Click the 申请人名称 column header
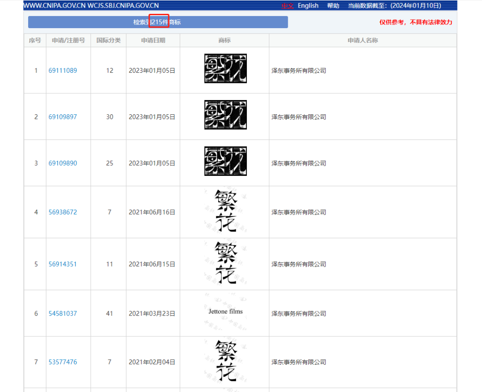 point(363,41)
